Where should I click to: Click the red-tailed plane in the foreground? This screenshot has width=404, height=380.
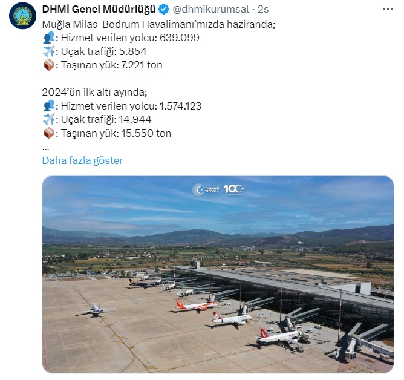[x=280, y=336]
